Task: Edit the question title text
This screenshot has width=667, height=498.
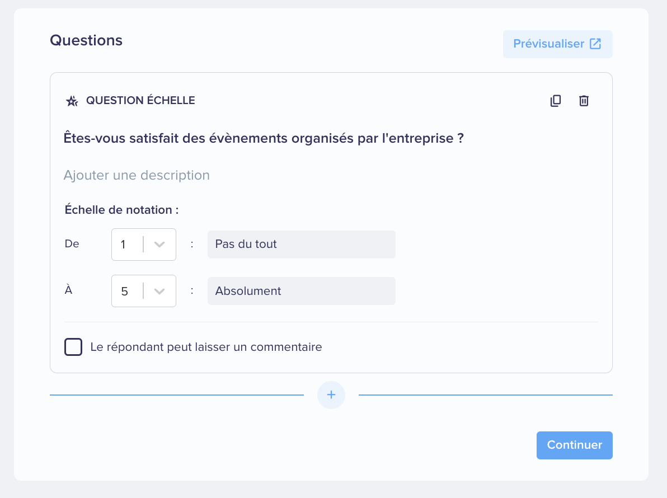Action: coord(264,138)
